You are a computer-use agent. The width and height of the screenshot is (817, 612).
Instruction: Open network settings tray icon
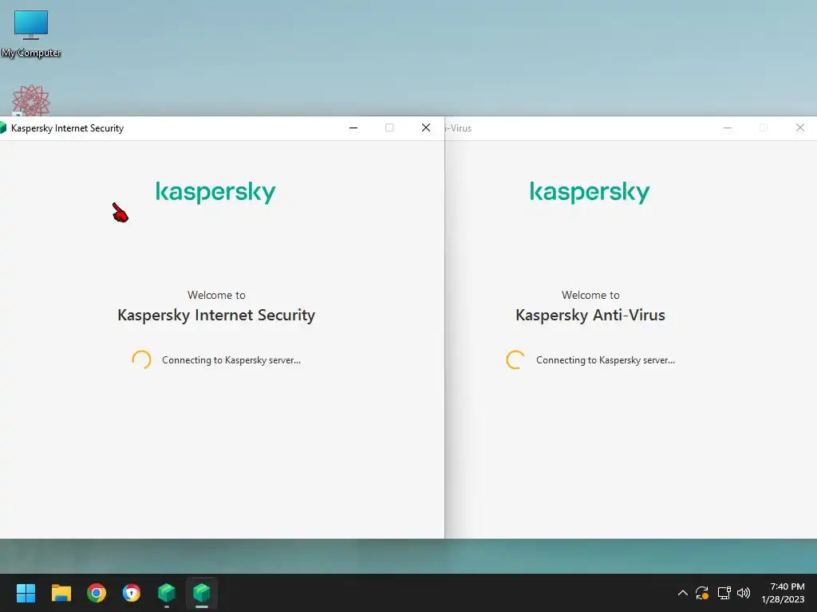tap(724, 593)
